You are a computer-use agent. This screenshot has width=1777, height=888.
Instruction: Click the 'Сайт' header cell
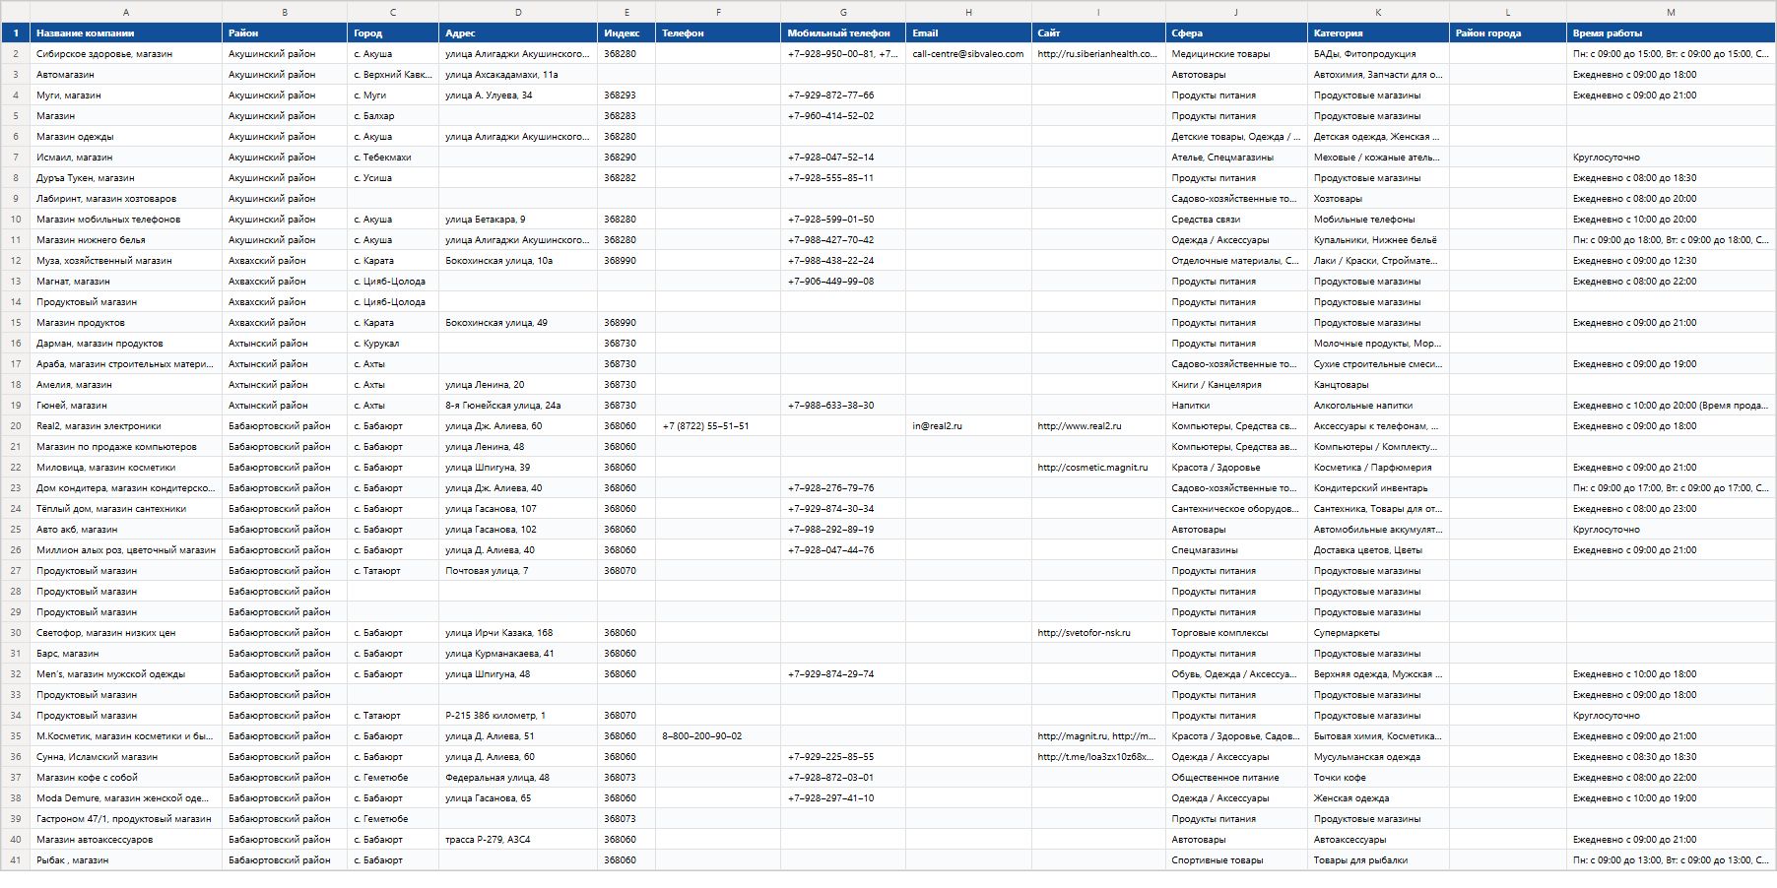click(x=1098, y=33)
